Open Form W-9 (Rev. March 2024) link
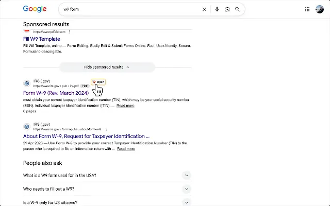330x206 pixels. [x=56, y=93]
